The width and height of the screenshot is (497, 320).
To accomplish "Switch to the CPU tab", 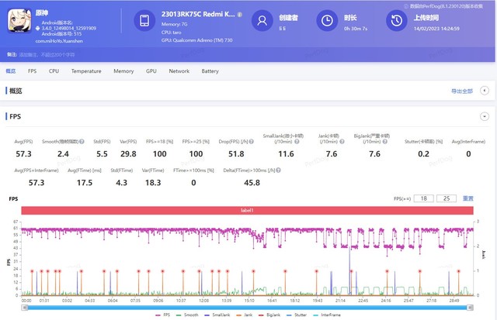I will point(54,71).
